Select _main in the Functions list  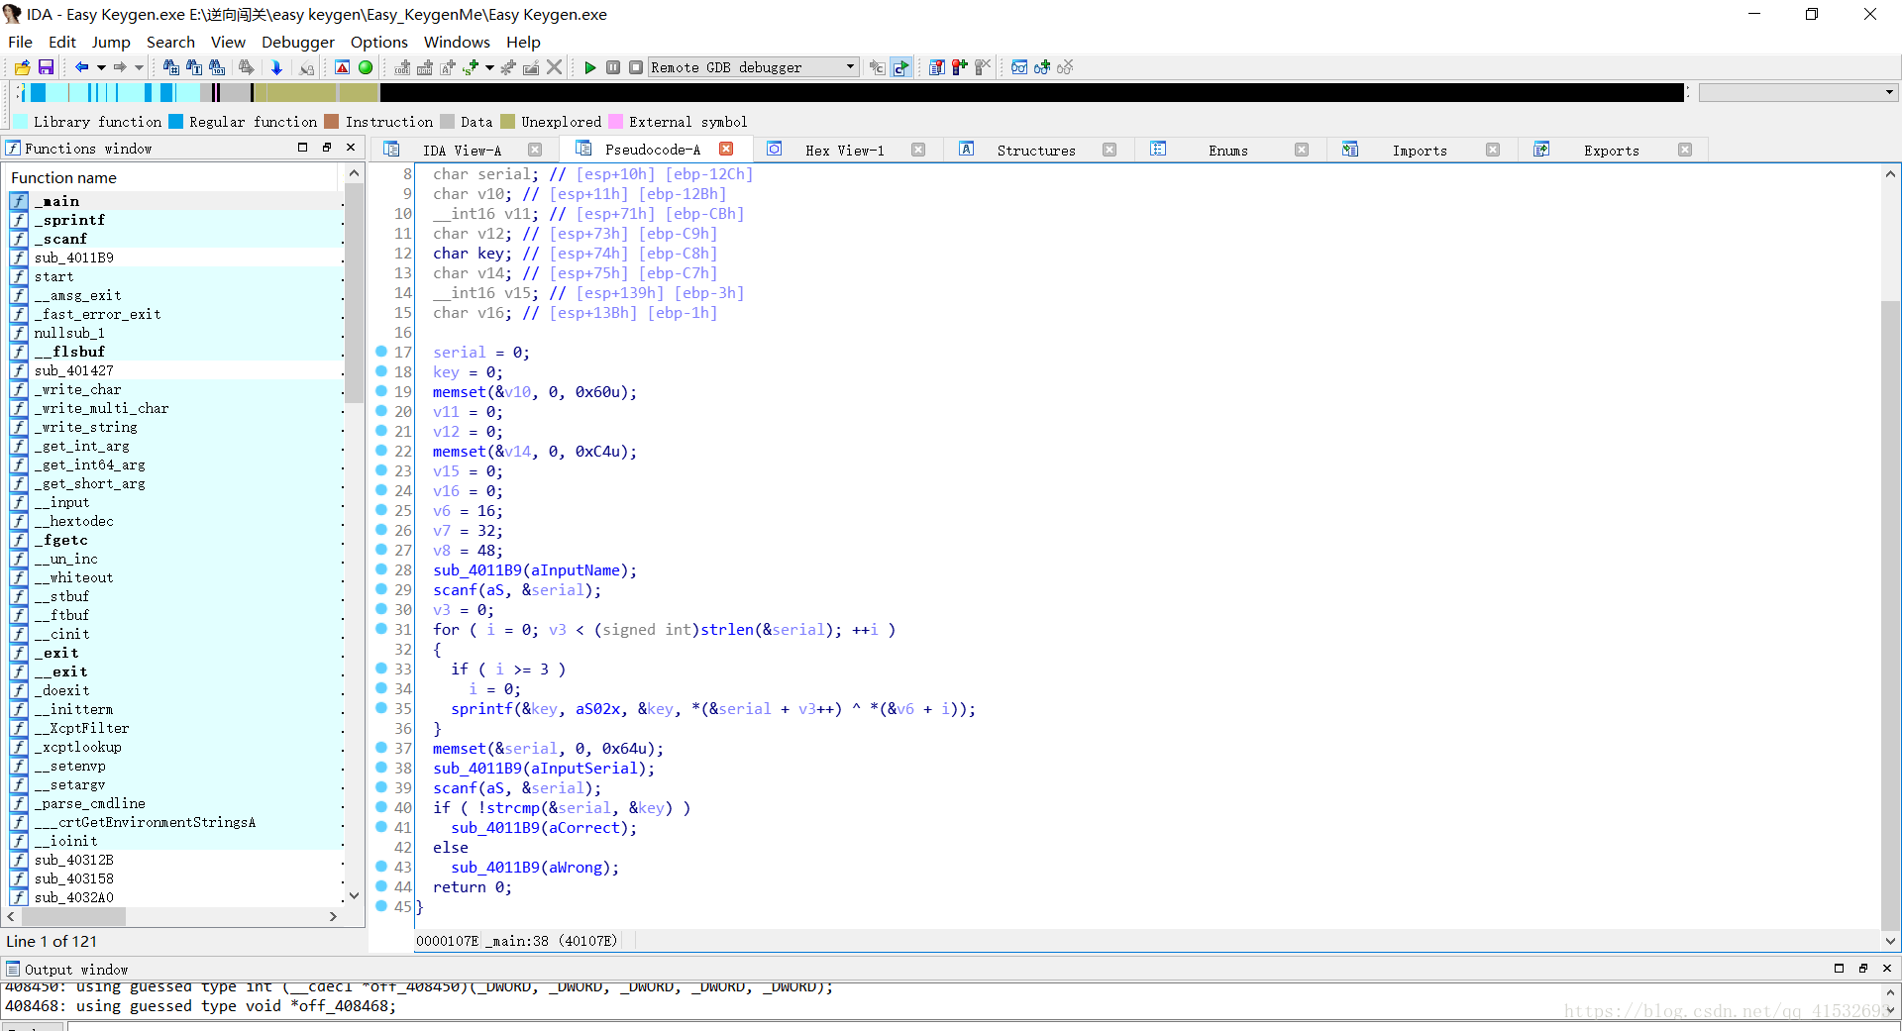click(175, 201)
